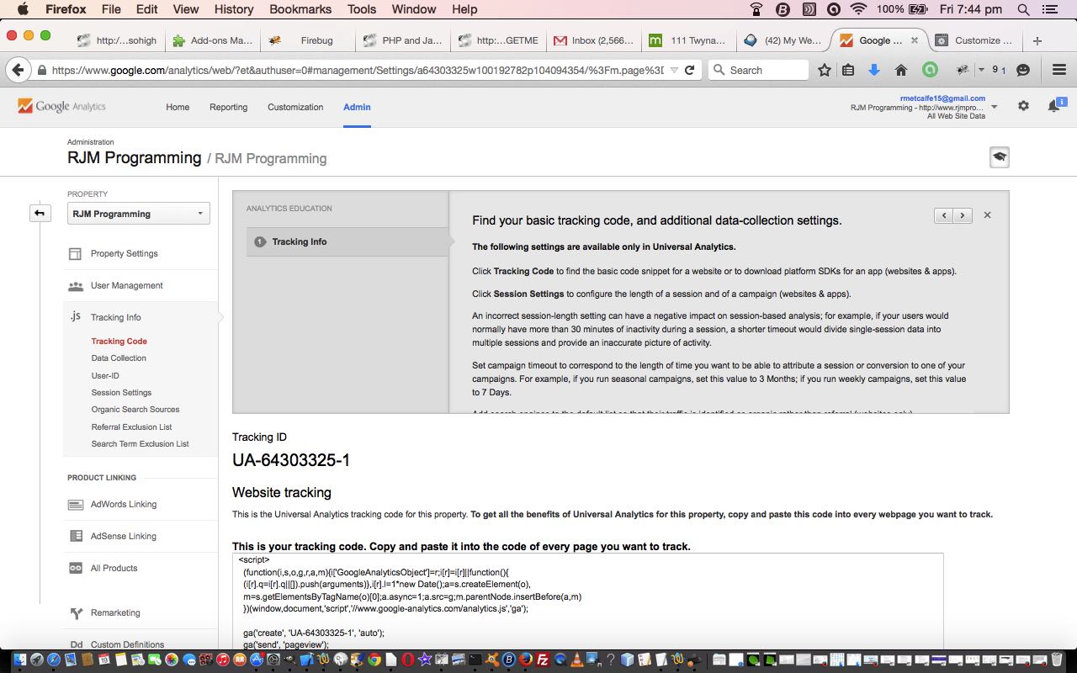
Task: Open AdWords Linking
Action: click(x=124, y=504)
